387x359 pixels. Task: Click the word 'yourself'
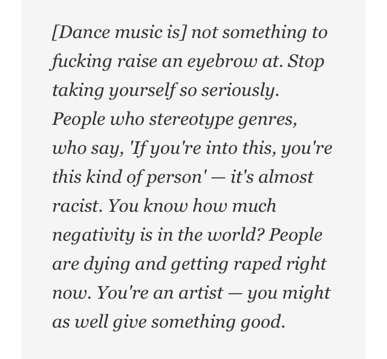pos(137,90)
